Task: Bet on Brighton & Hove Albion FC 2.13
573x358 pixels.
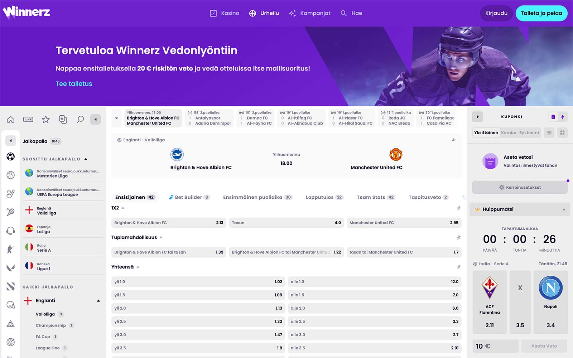Action: (x=169, y=223)
